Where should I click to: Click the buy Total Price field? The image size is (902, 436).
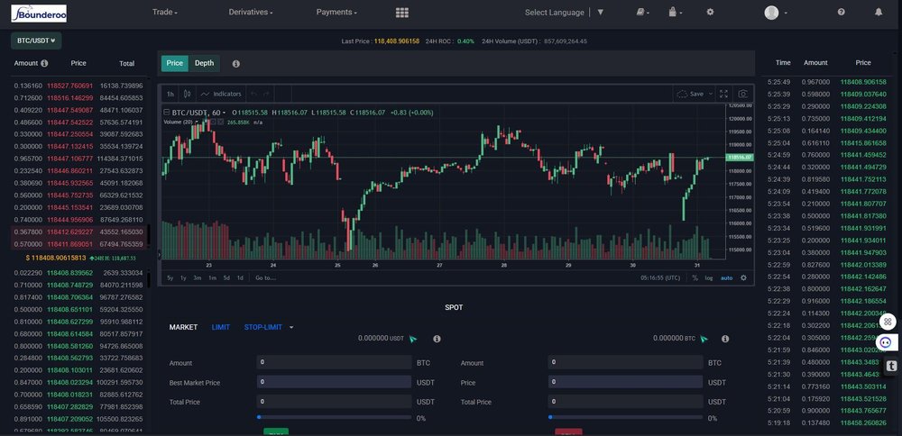(335, 402)
